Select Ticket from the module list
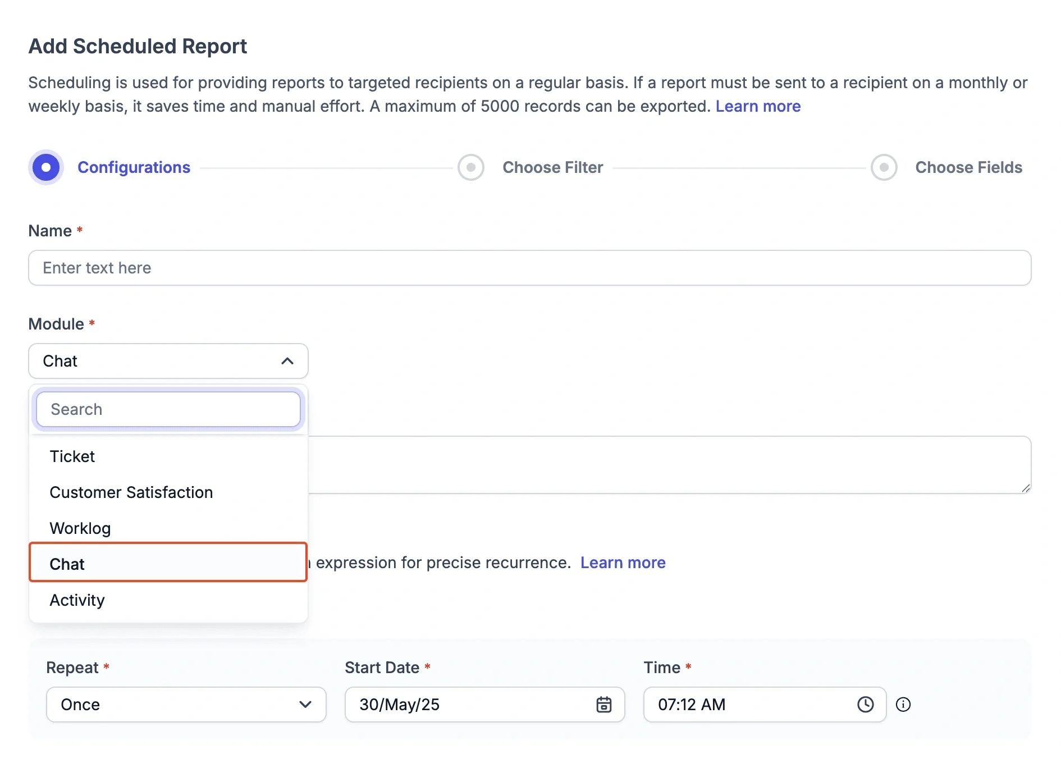This screenshot has height=759, width=1061. [x=72, y=456]
